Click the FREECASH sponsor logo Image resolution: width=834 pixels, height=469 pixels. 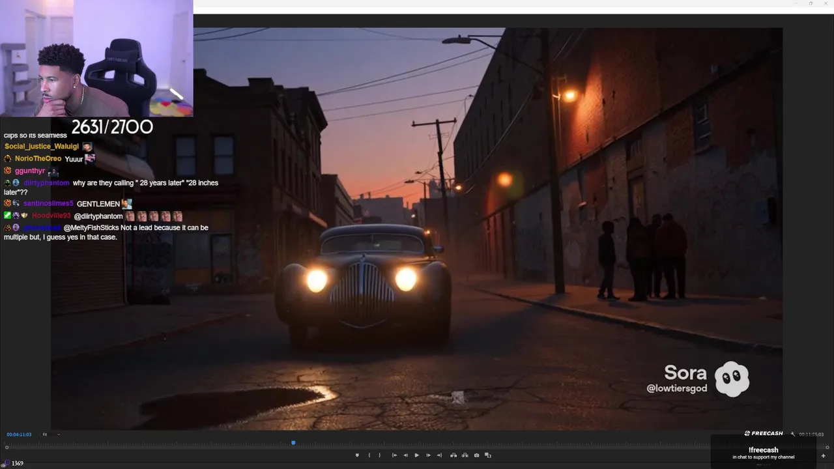764,434
